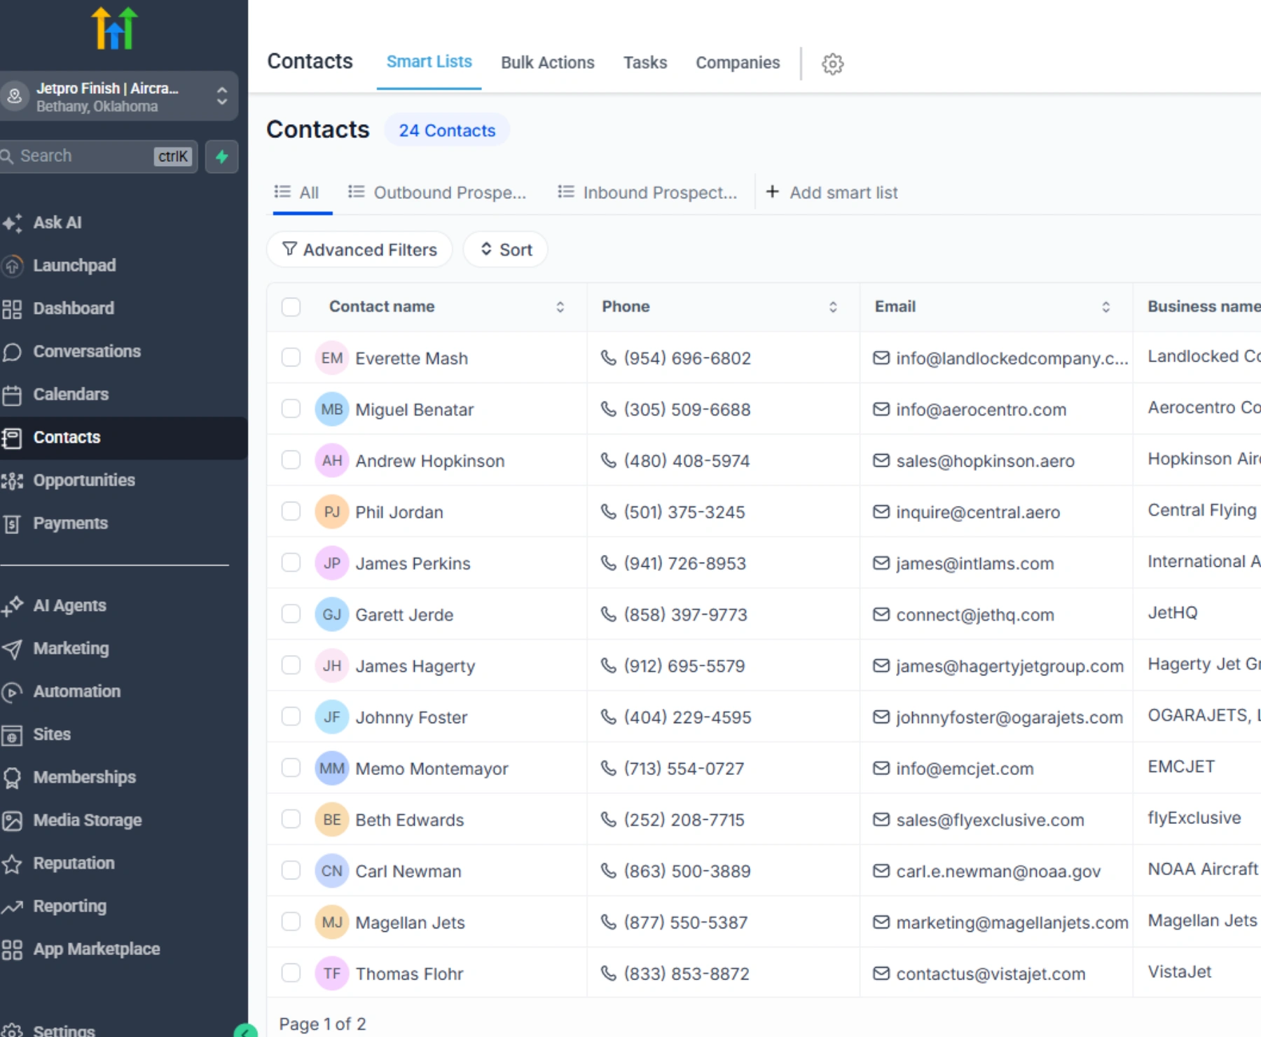The width and height of the screenshot is (1261, 1037).
Task: Click the App Marketplace icon
Action: [x=12, y=949]
